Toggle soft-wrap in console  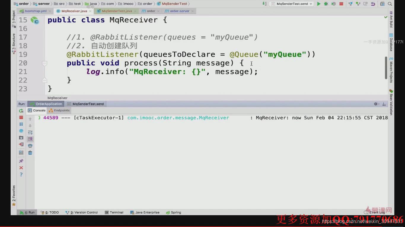point(30,132)
